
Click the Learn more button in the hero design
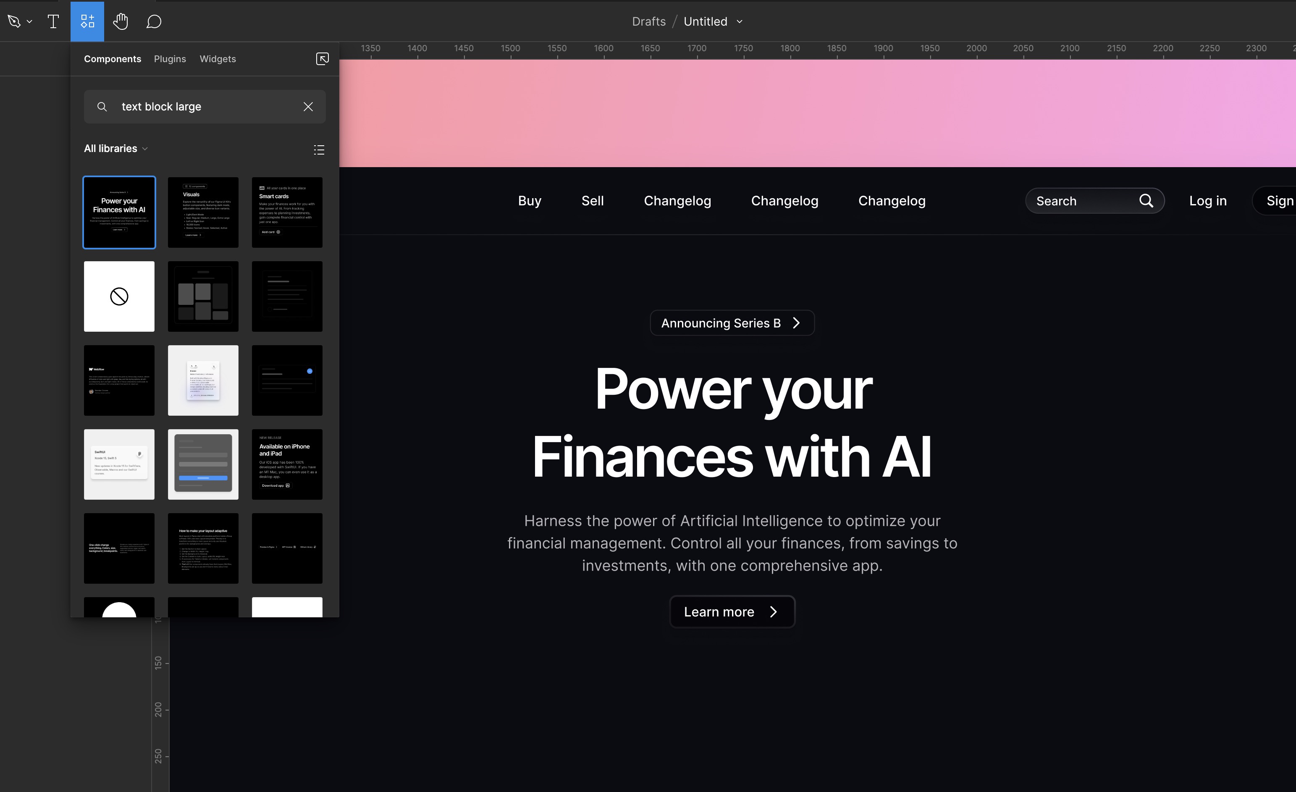[732, 611]
